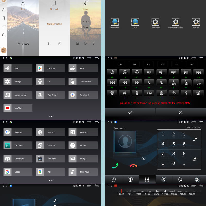Open the 4X4 i info icon
This screenshot has width=206, height=206.
135,22
